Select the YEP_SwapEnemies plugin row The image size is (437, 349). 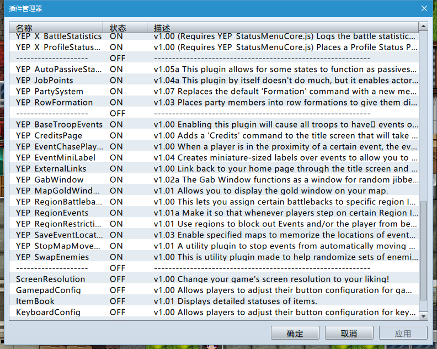point(214,257)
